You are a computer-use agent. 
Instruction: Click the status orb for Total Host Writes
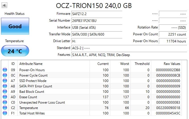click(x=5, y=113)
